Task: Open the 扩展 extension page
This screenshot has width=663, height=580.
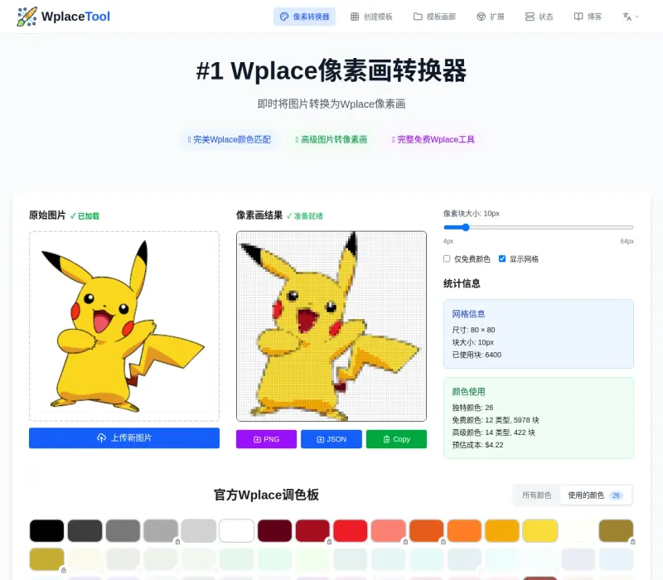Action: (491, 17)
